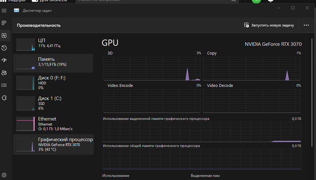Click the Использование label at bottom
The width and height of the screenshot is (316, 180).
(116, 176)
